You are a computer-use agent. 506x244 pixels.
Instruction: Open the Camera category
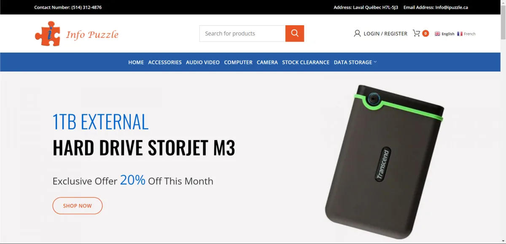click(x=267, y=62)
